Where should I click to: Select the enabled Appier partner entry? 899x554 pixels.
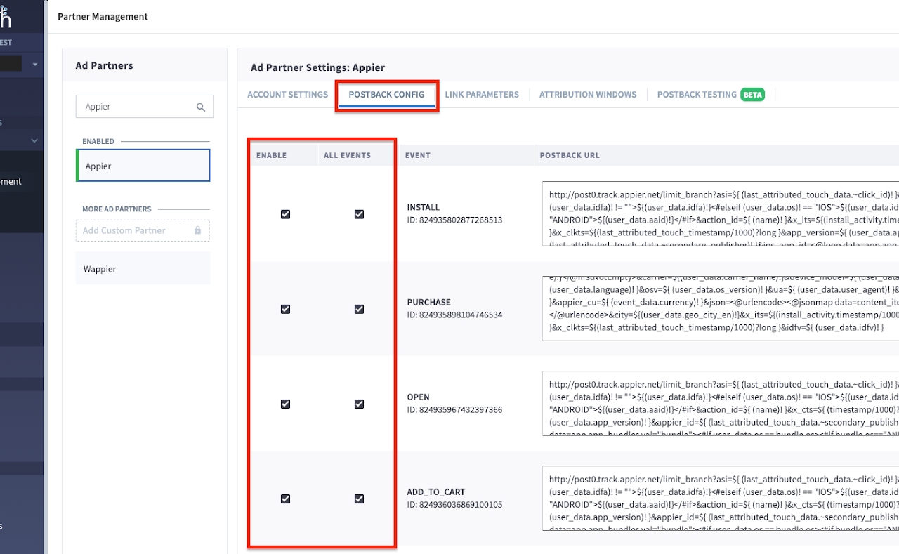pyautogui.click(x=143, y=166)
